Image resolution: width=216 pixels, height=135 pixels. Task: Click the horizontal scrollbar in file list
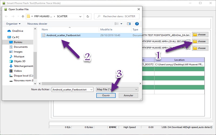[x=77, y=84]
